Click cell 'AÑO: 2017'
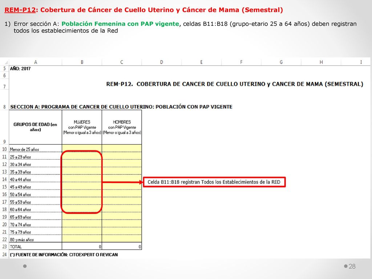 click(x=20, y=69)
